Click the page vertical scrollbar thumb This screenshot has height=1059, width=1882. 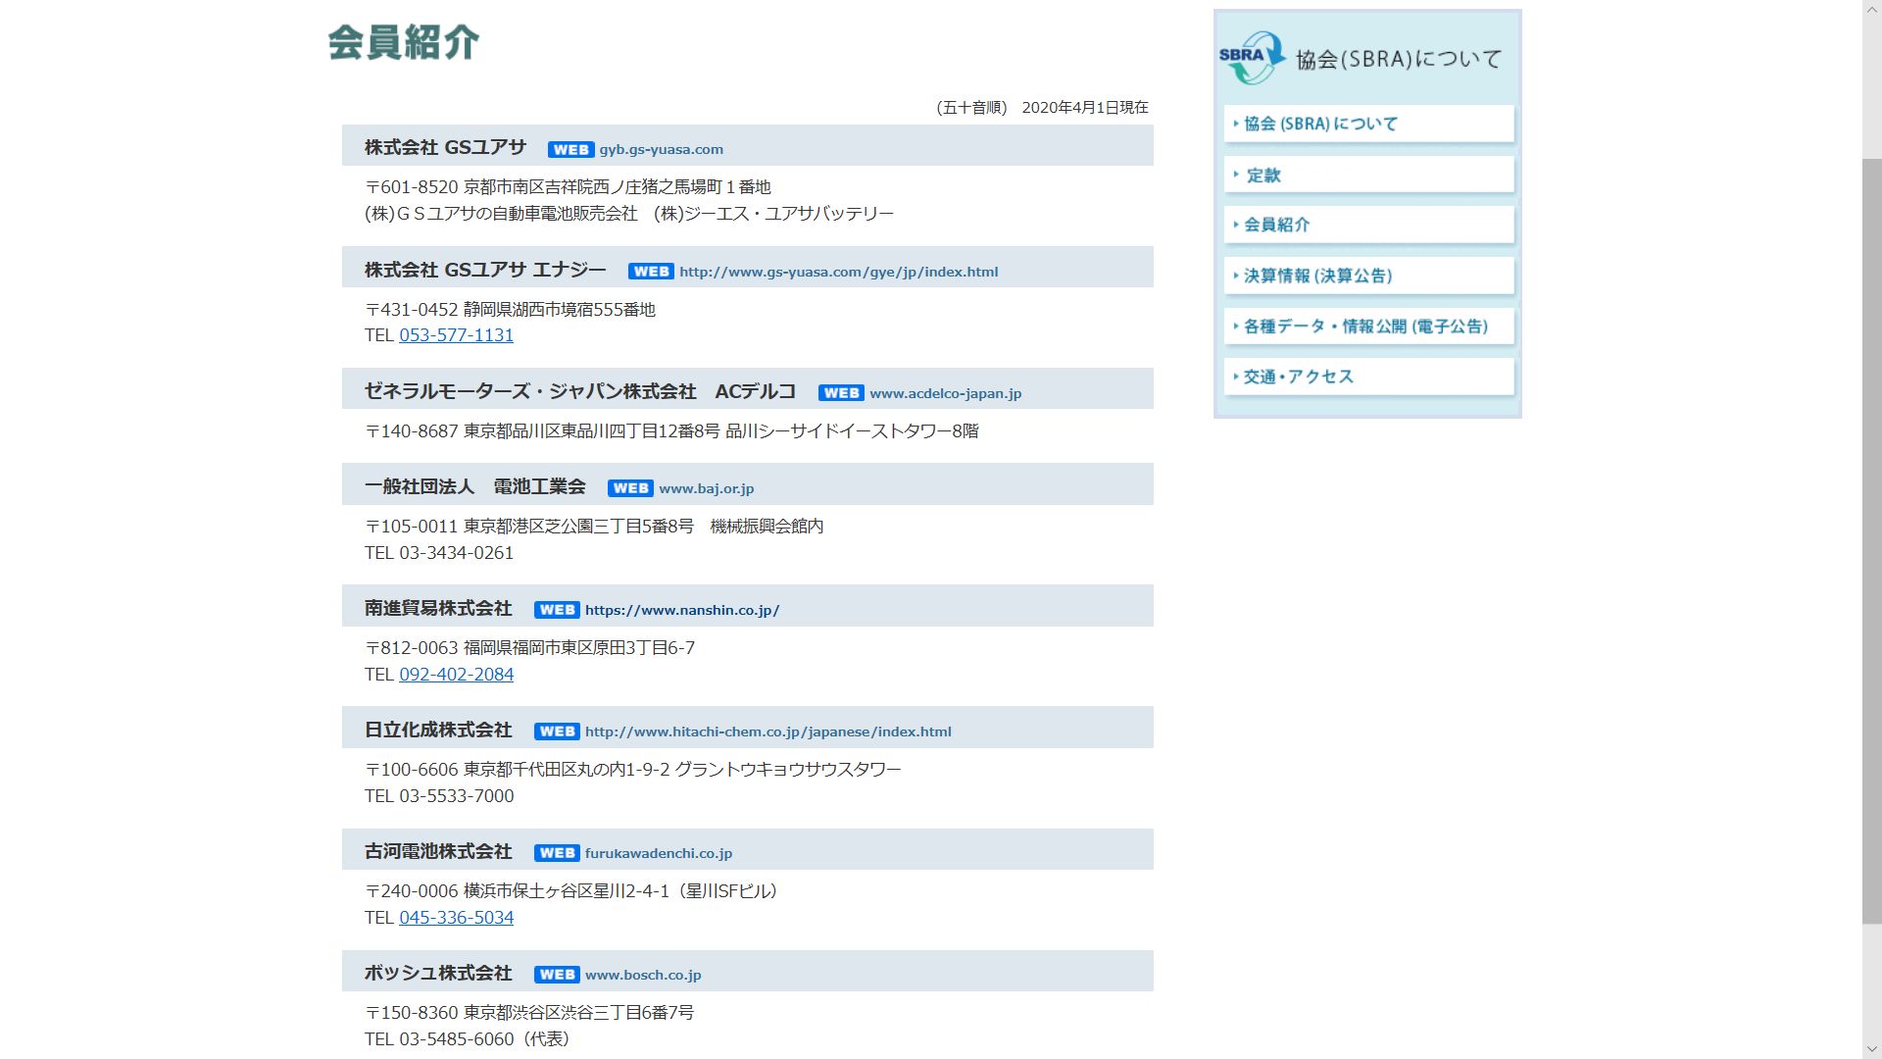click(1872, 540)
